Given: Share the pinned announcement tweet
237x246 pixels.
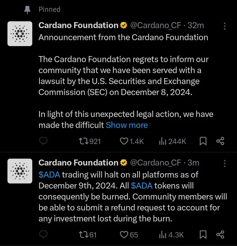Looking at the screenshot, I should pos(220,141).
